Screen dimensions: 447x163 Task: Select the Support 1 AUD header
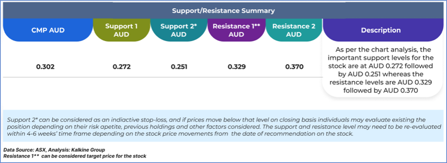(x=121, y=30)
